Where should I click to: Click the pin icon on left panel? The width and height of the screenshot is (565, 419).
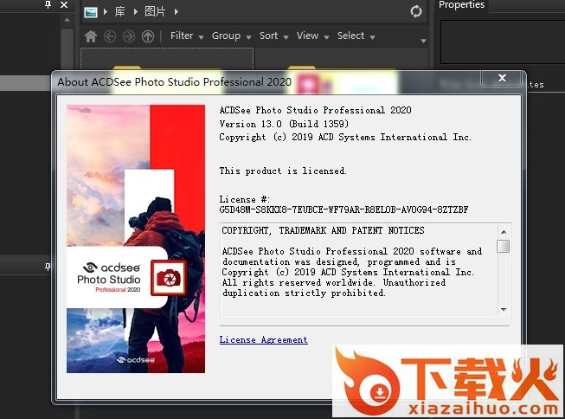(x=48, y=5)
